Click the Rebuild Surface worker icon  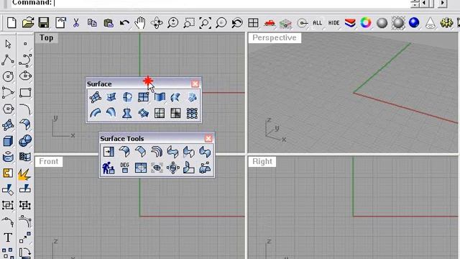(x=109, y=168)
